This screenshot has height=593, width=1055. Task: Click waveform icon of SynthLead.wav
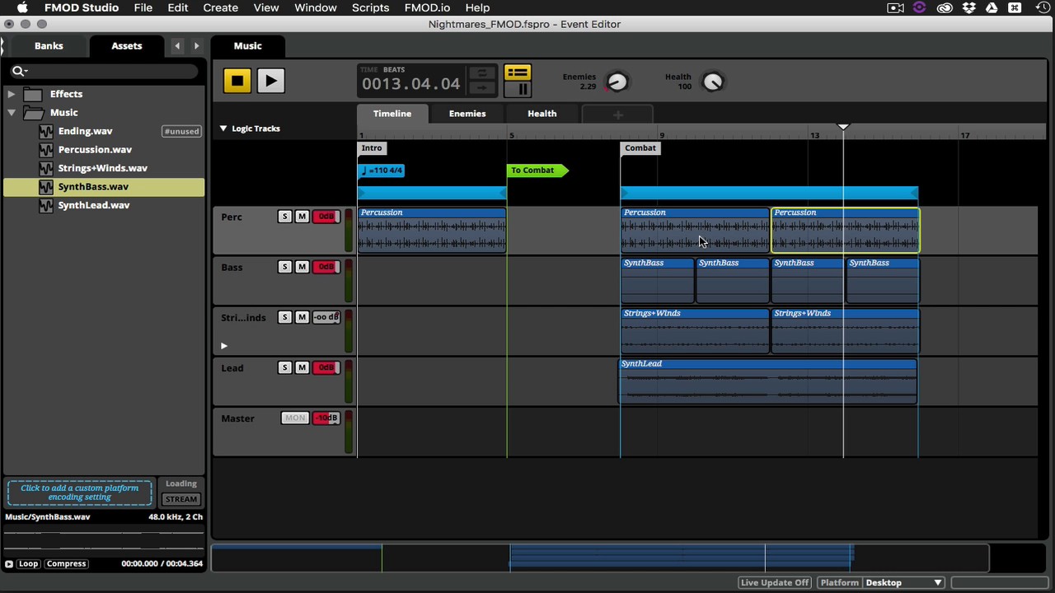click(46, 205)
